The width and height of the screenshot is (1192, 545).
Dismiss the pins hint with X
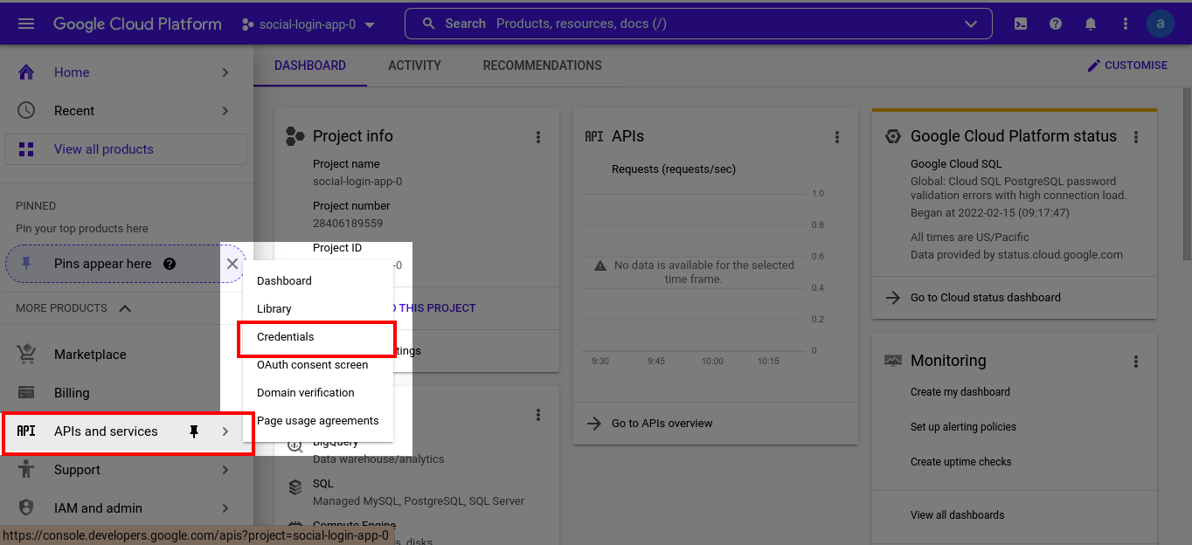click(x=232, y=264)
